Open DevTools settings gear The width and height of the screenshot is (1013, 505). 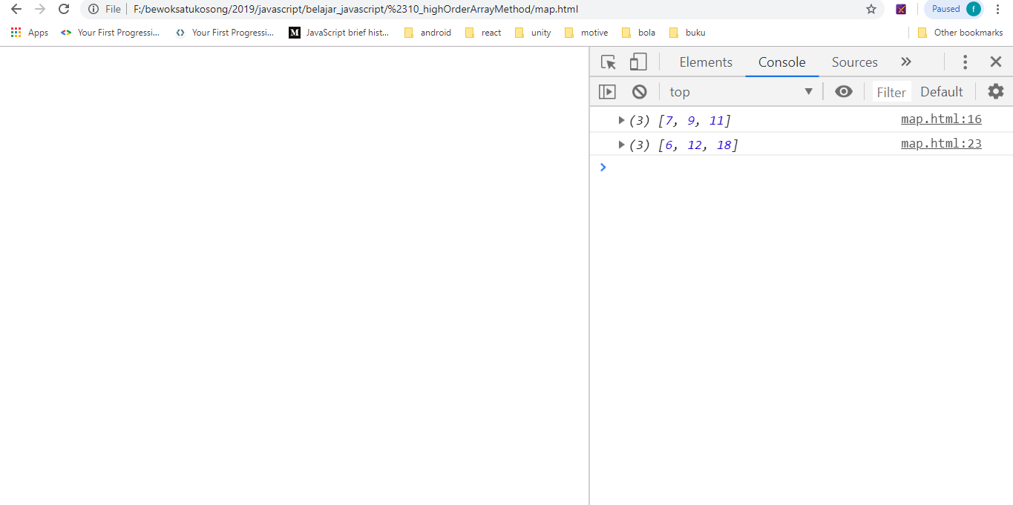tap(995, 90)
